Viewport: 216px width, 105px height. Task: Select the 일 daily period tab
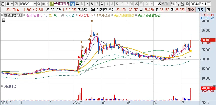tap(72, 4)
